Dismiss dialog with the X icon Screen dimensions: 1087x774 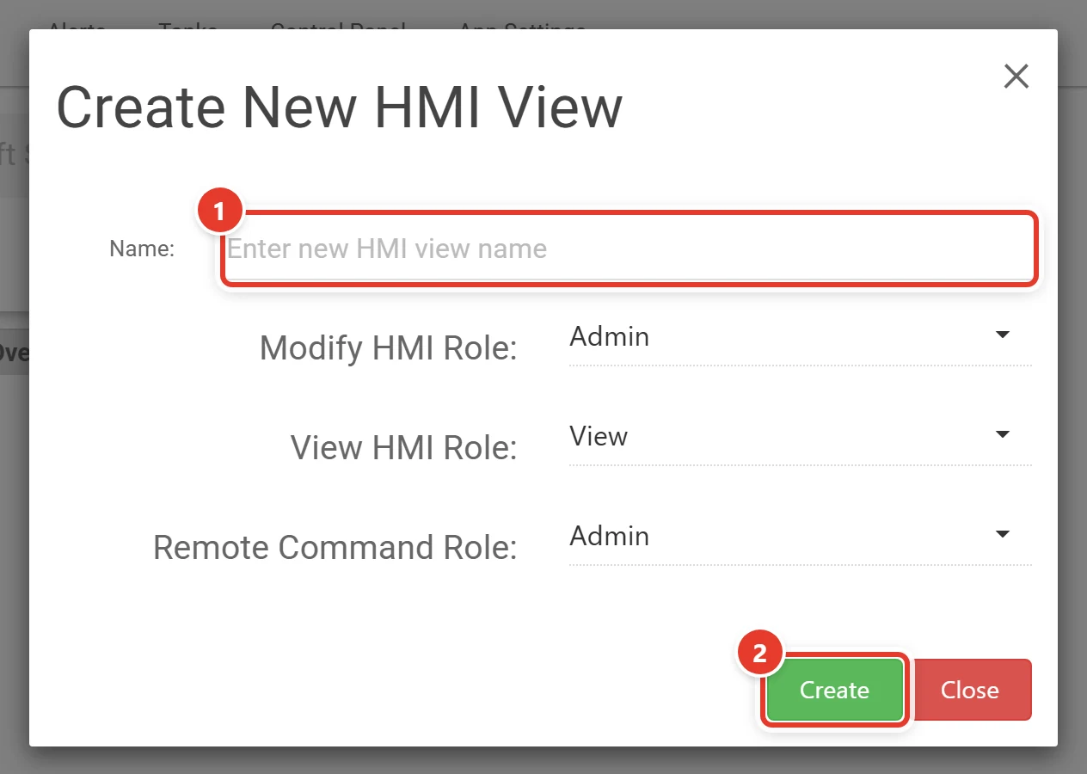1016,77
